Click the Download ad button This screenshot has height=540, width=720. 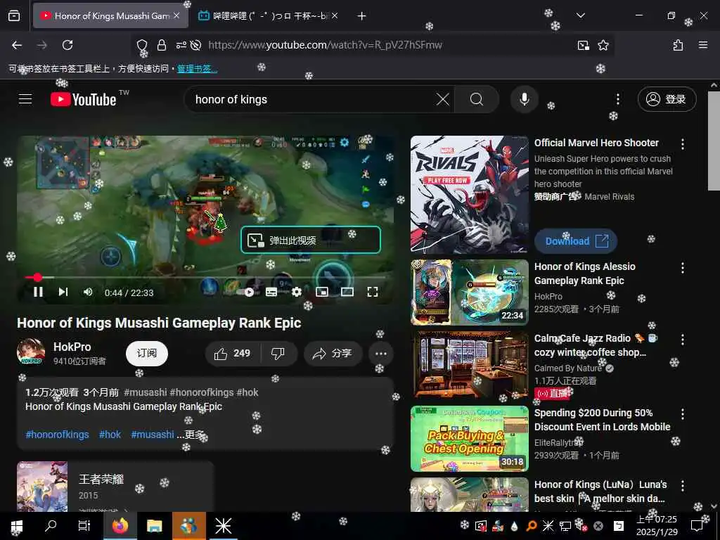[x=575, y=241]
